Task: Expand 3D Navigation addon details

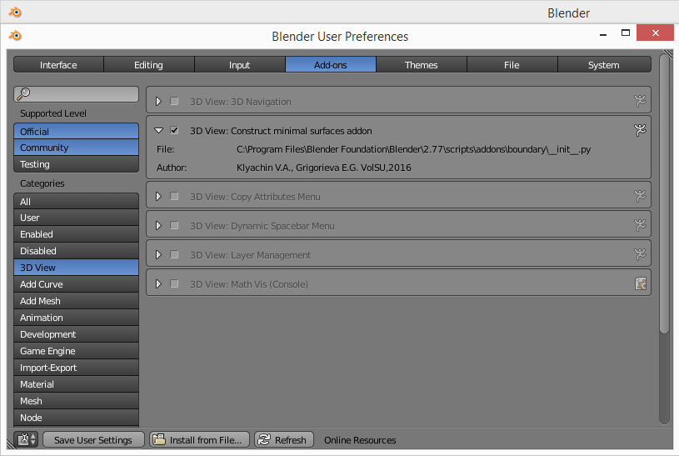Action: (x=158, y=101)
